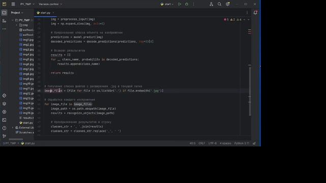Click the warnings indicator showing 2
The height and width of the screenshot is (183, 326).
[233, 19]
